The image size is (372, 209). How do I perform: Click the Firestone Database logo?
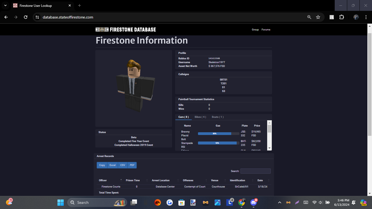126,29
